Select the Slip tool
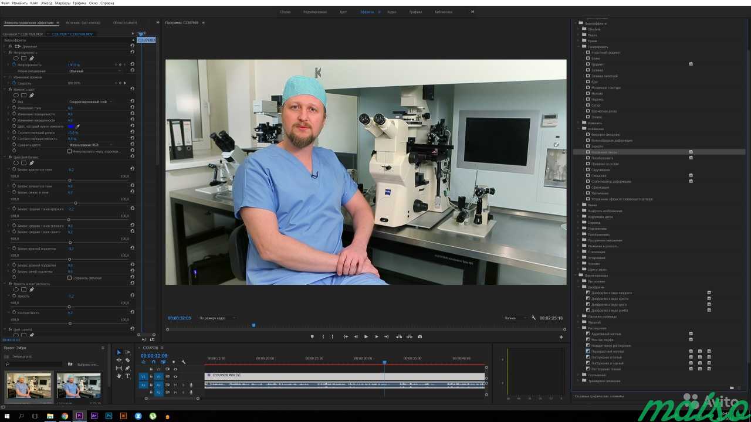The width and height of the screenshot is (751, 422). (x=119, y=368)
